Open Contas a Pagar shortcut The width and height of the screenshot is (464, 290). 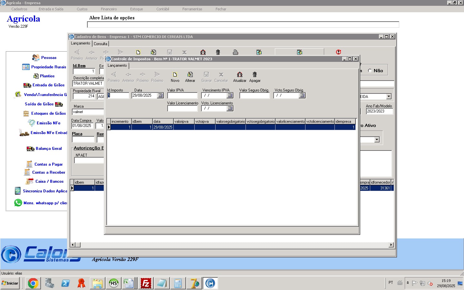(48, 164)
